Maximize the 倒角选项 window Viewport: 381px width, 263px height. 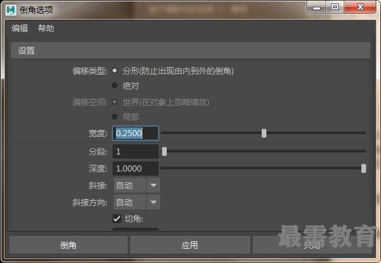335,7
